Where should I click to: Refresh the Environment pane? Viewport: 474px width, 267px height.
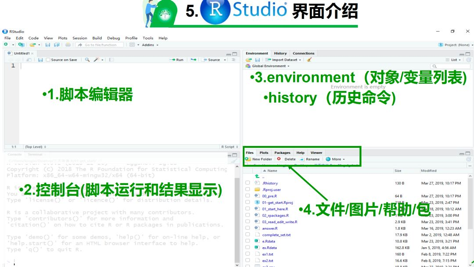point(468,60)
